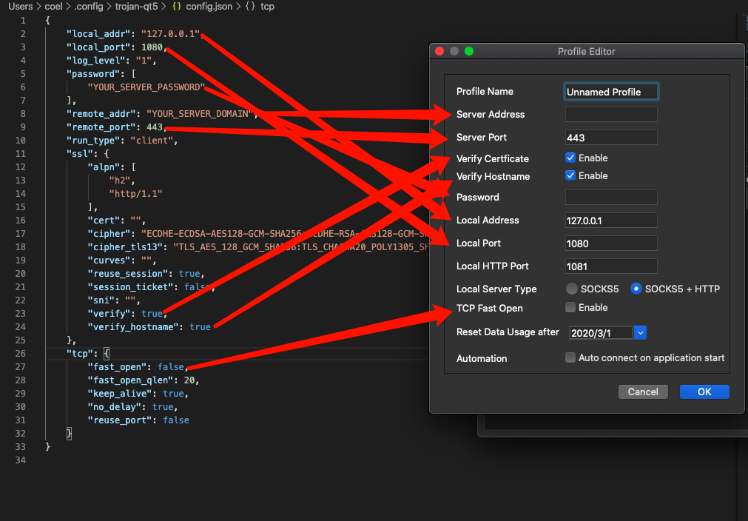Click the "remote_port" key in editor

coord(101,127)
